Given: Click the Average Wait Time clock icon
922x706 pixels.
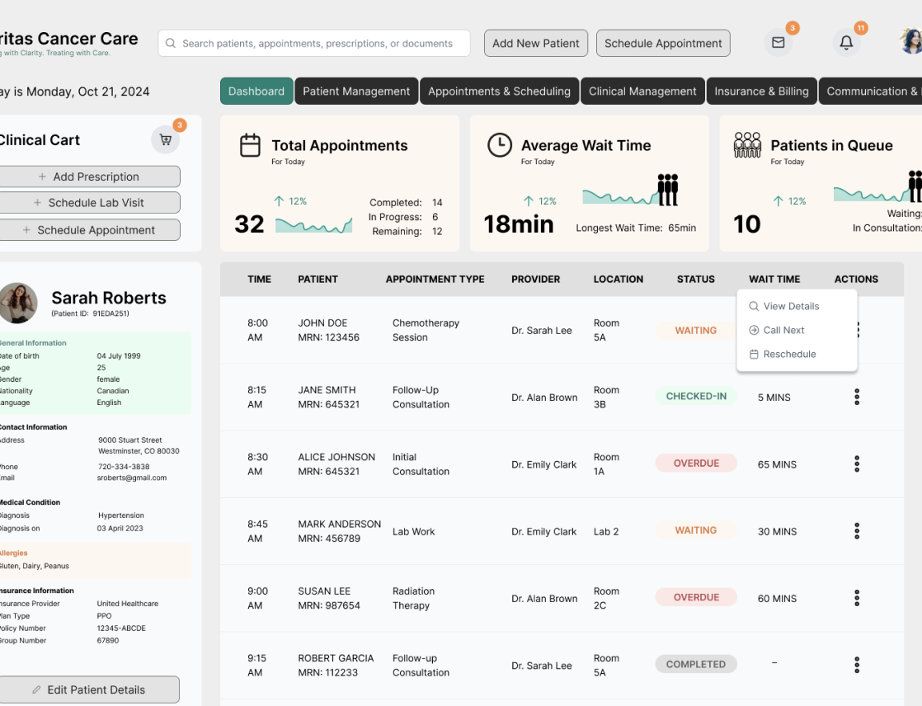Looking at the screenshot, I should [x=499, y=145].
